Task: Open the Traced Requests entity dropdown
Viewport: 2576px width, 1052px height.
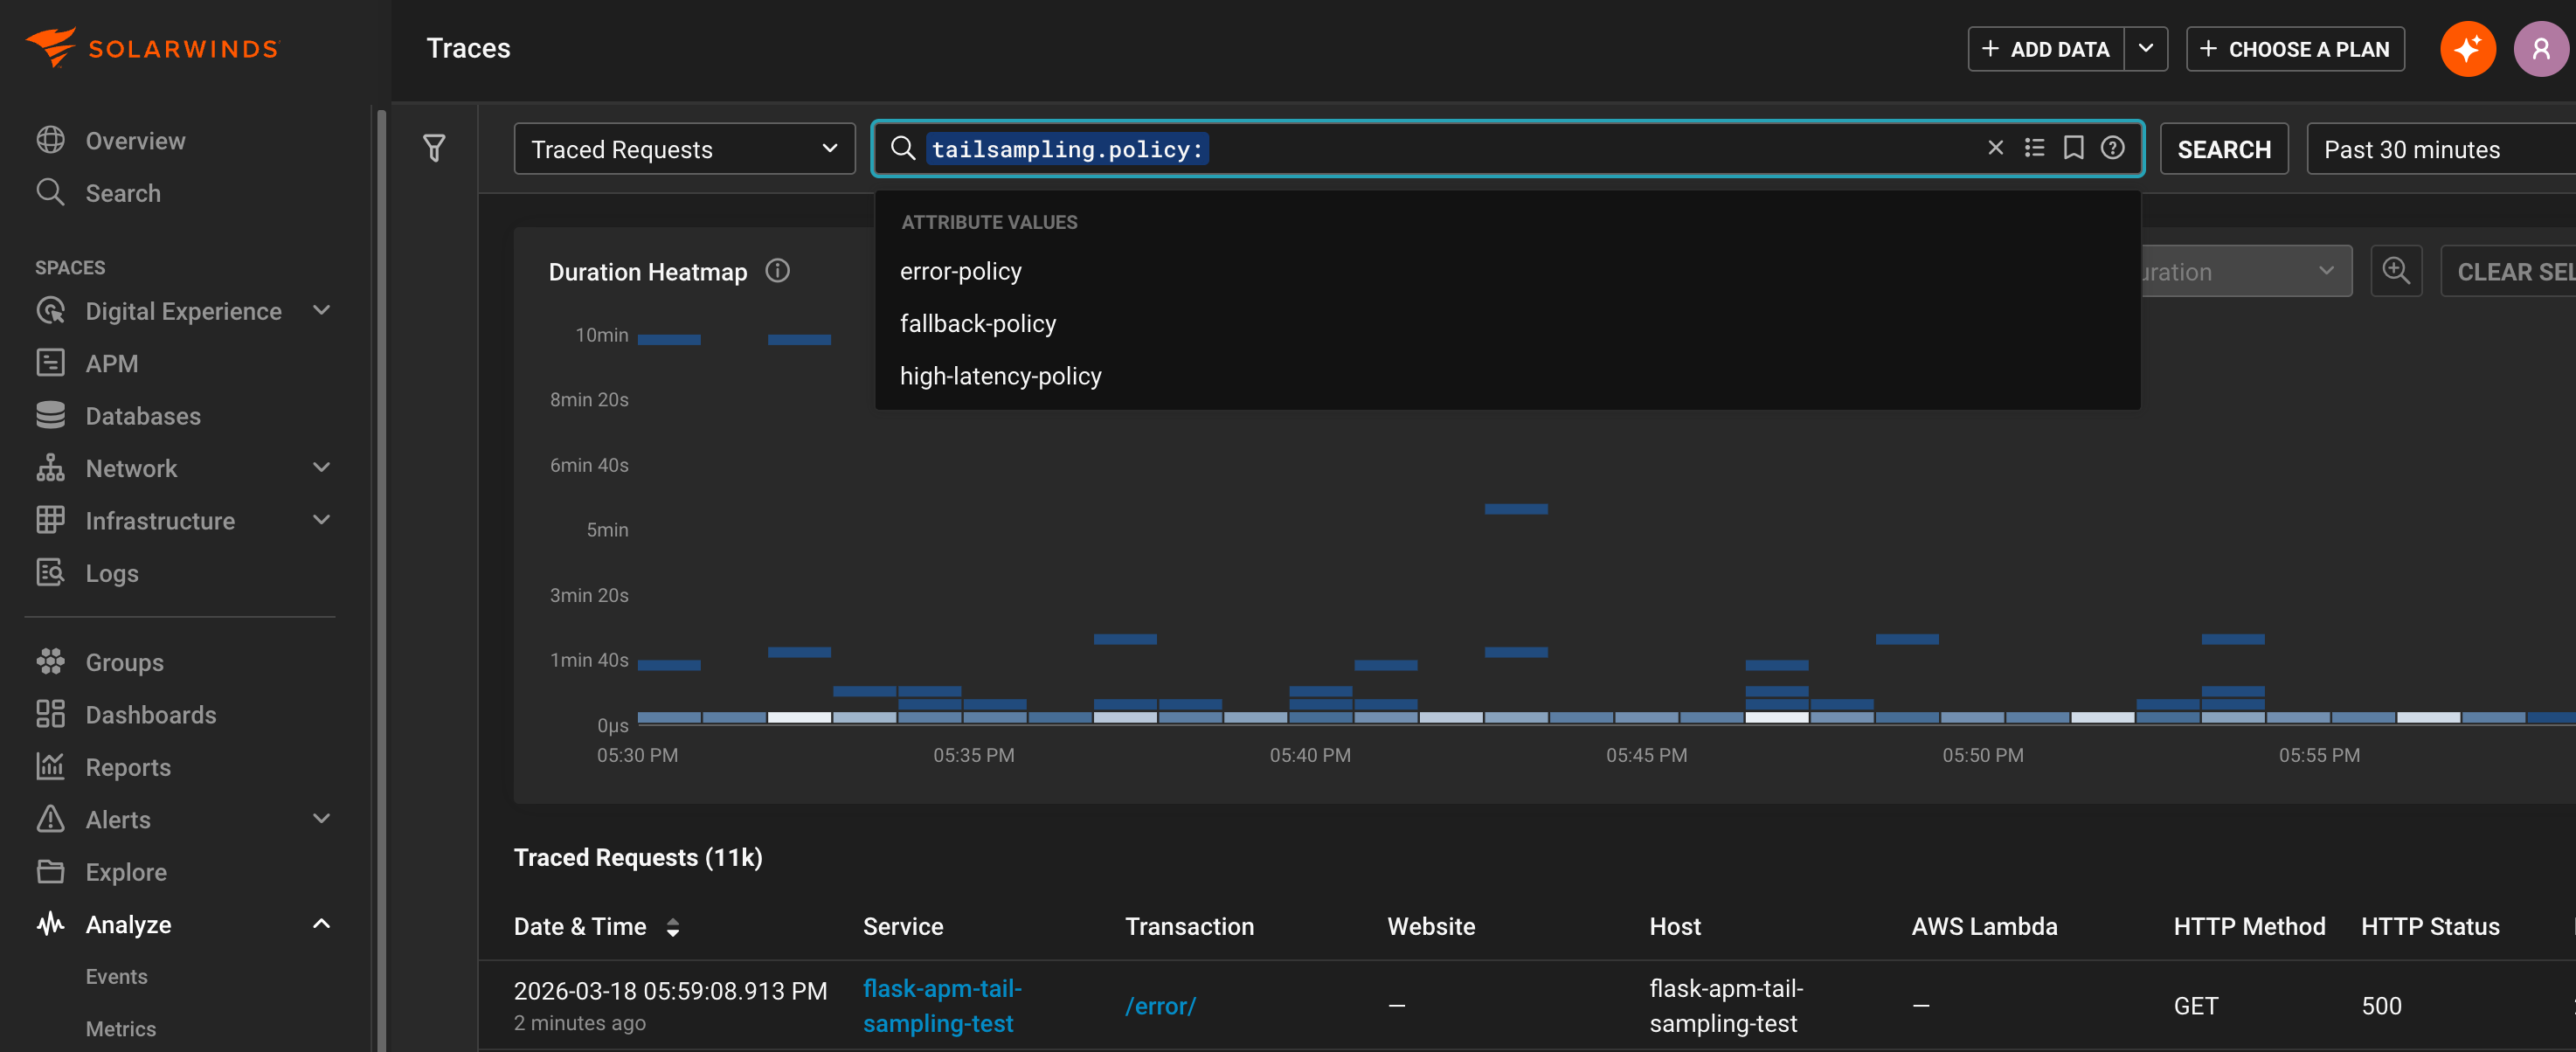Action: [684, 148]
